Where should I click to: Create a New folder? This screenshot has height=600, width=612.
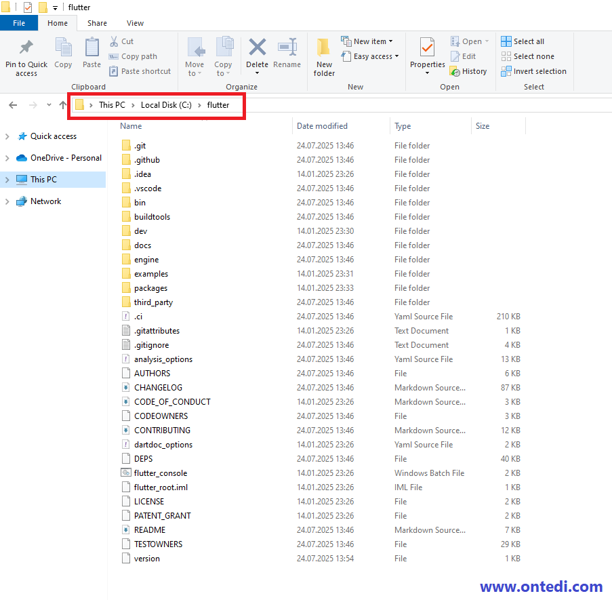tap(324, 58)
